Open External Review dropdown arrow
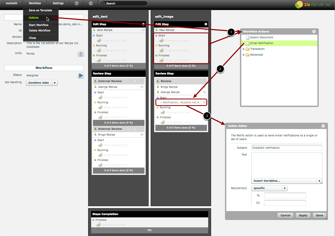Screen dimensions: 335x236 (x=142, y=129)
